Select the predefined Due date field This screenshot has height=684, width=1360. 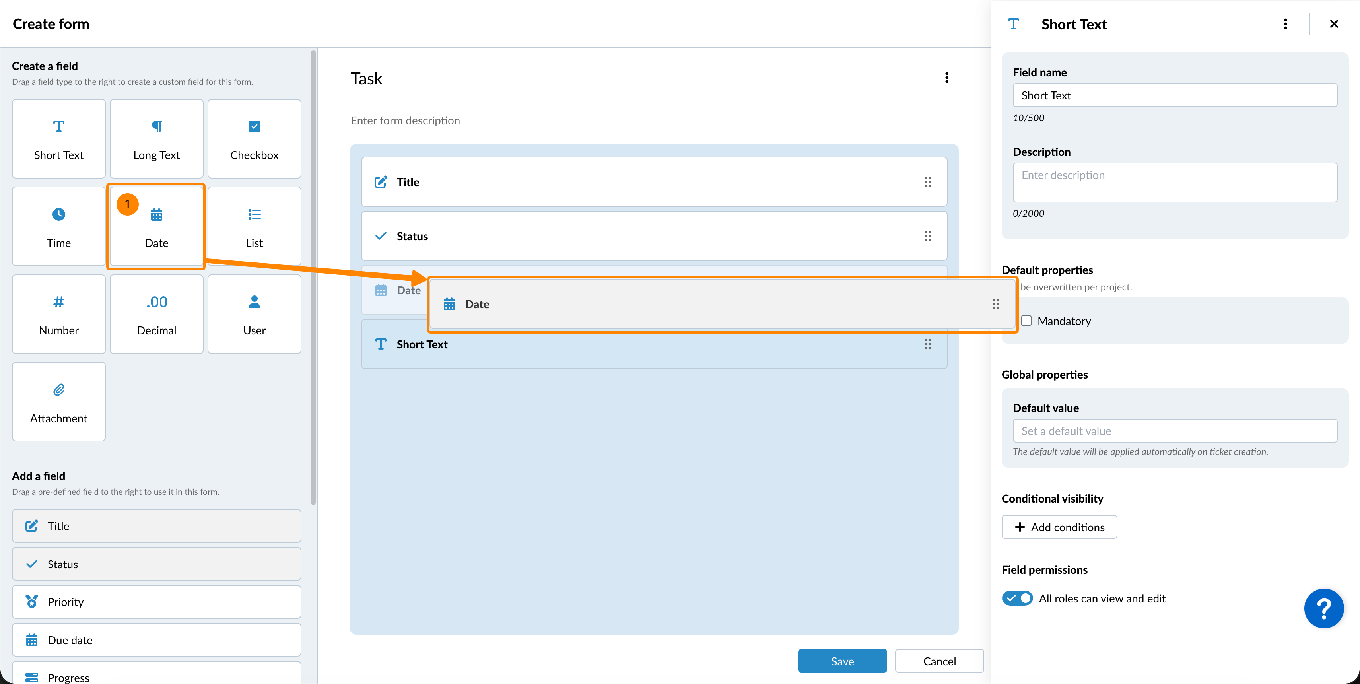pos(156,640)
